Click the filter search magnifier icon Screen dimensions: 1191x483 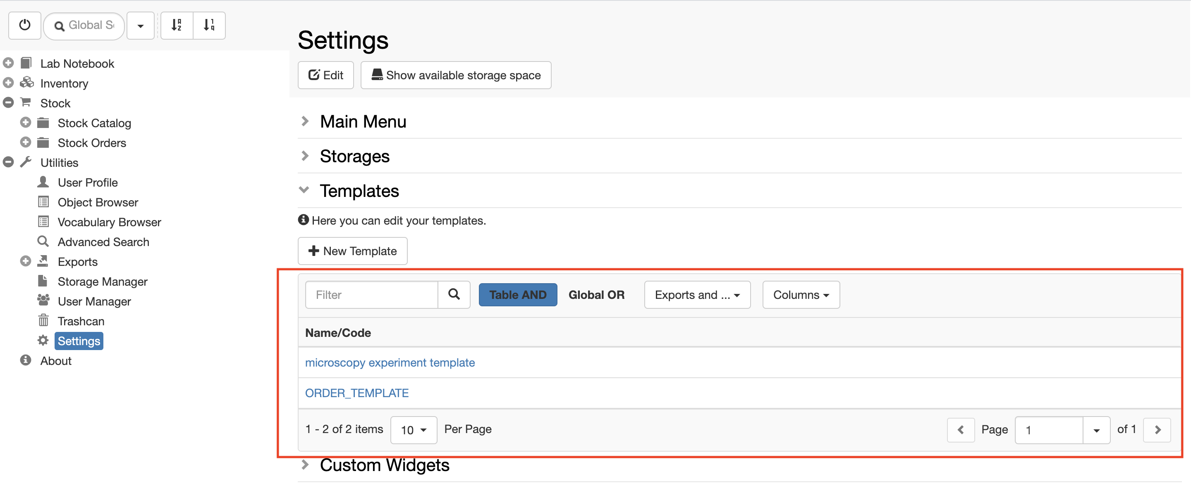pos(454,295)
